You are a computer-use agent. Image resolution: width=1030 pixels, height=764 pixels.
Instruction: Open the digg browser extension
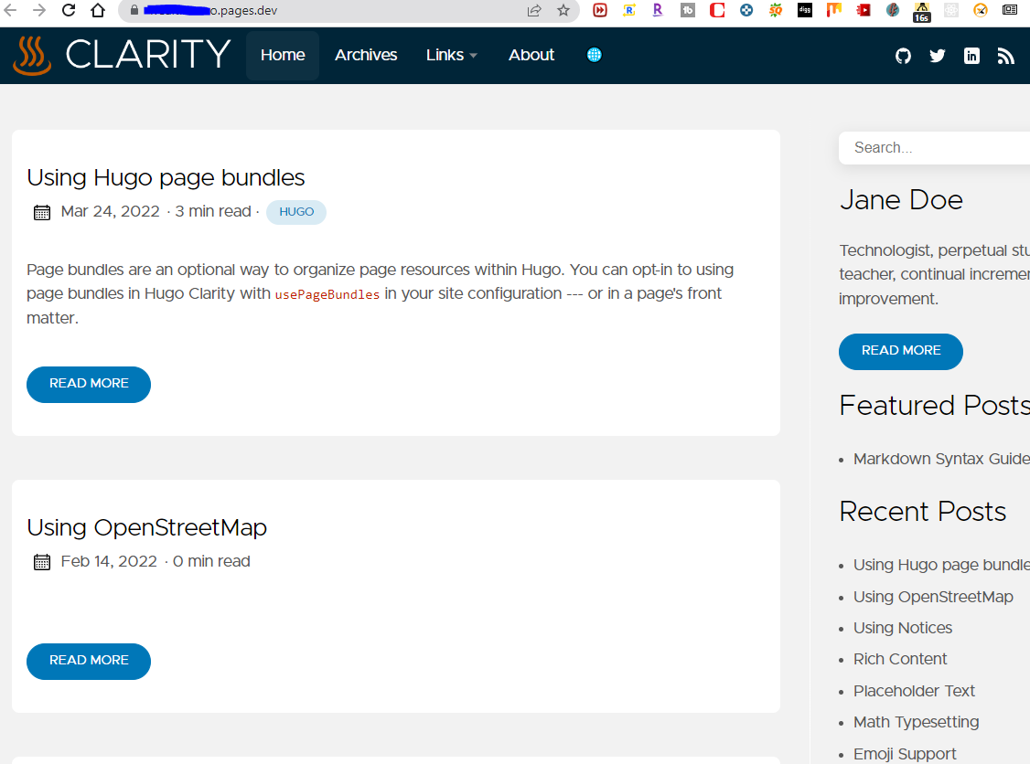click(804, 11)
